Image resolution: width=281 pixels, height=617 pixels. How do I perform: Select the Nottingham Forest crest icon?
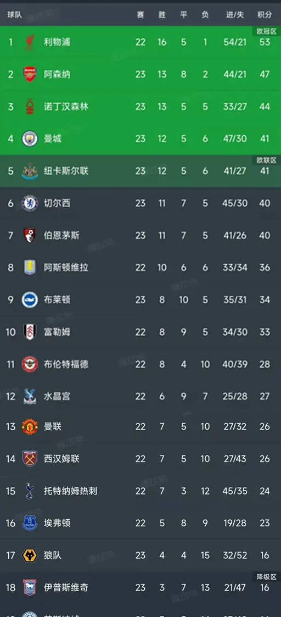point(30,106)
